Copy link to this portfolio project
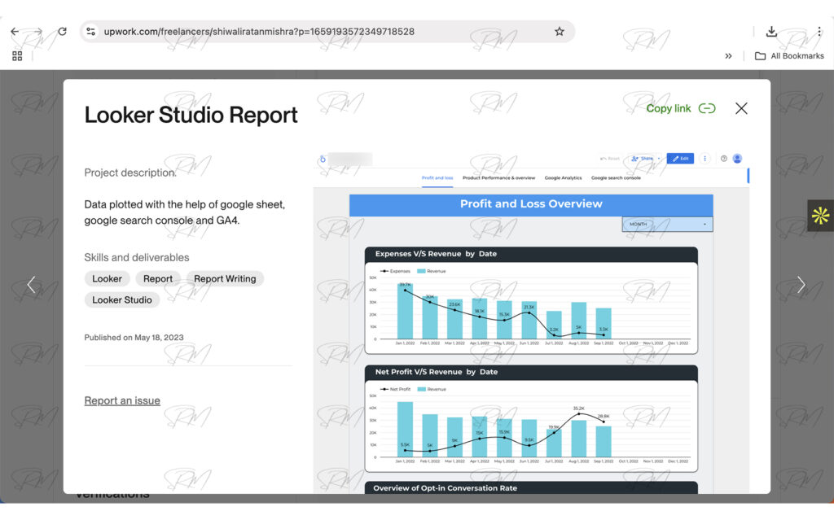834x520 pixels. pos(681,108)
